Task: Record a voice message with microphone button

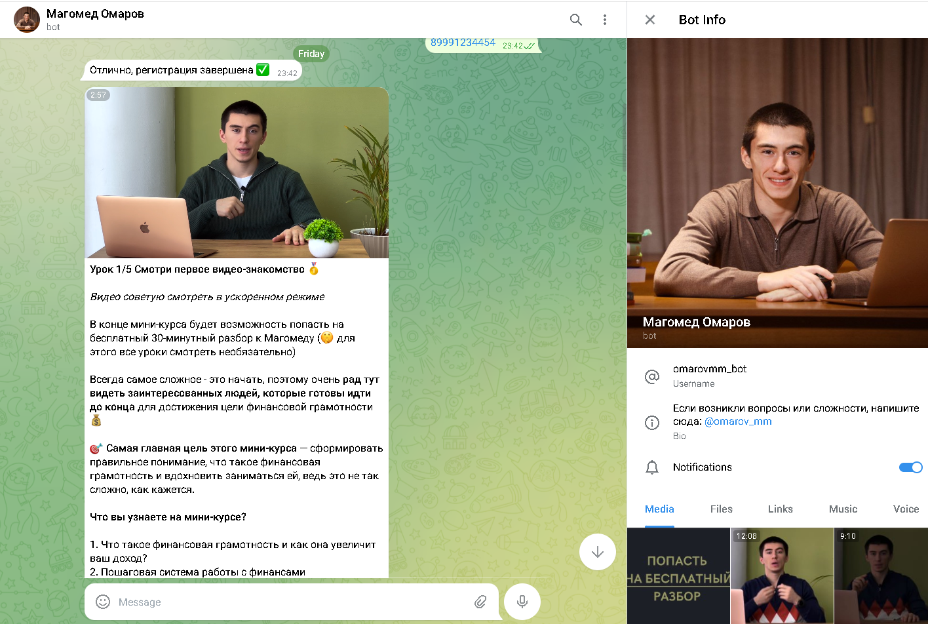Action: click(522, 601)
